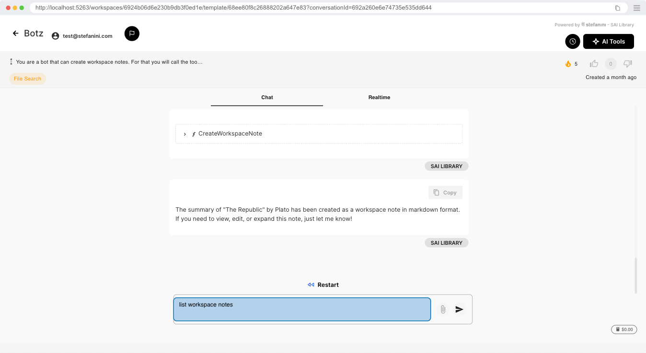This screenshot has width=646, height=353.
Task: Toggle the File Search chip
Action: click(x=27, y=79)
